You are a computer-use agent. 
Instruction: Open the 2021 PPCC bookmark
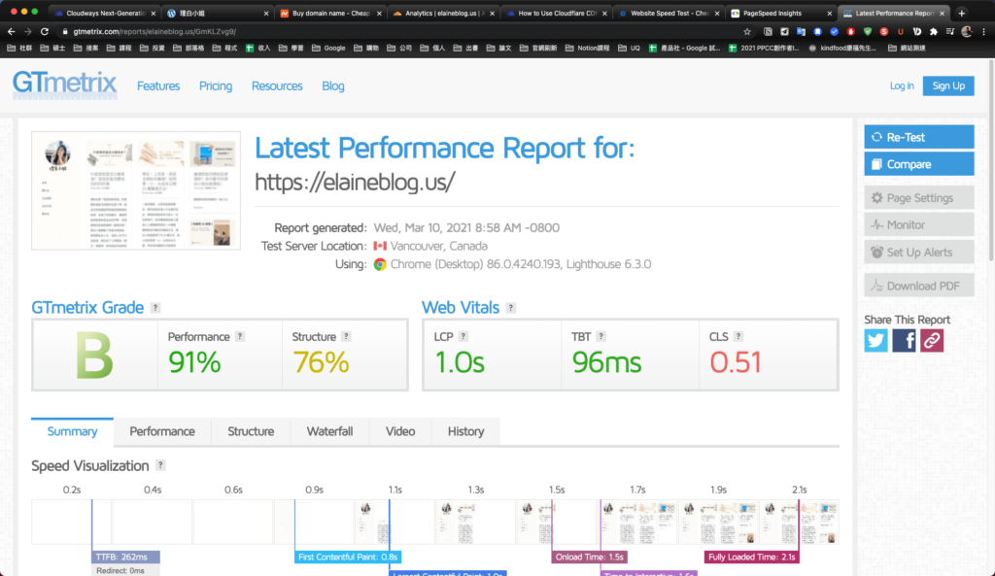click(764, 48)
